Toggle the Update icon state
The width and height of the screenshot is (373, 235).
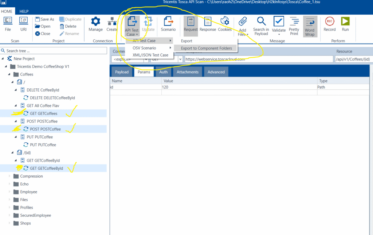[x=149, y=23]
